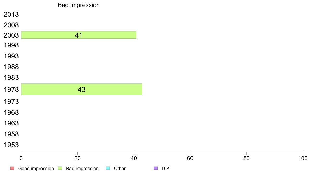Click the 1988 year label
This screenshot has height=192, width=310.
(x=11, y=67)
